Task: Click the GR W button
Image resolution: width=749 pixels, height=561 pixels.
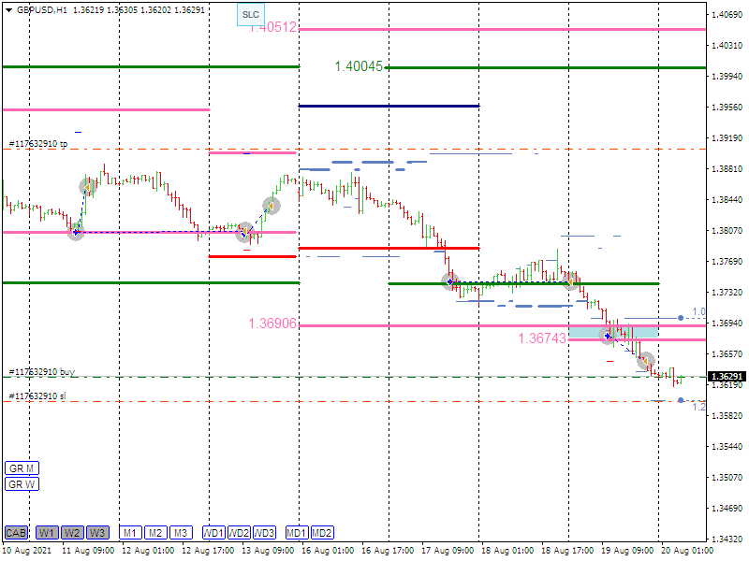Action: tap(21, 484)
